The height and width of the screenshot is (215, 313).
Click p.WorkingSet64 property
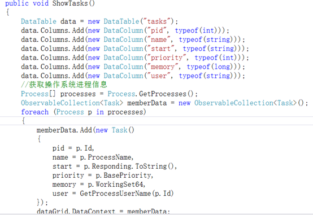(x=116, y=185)
